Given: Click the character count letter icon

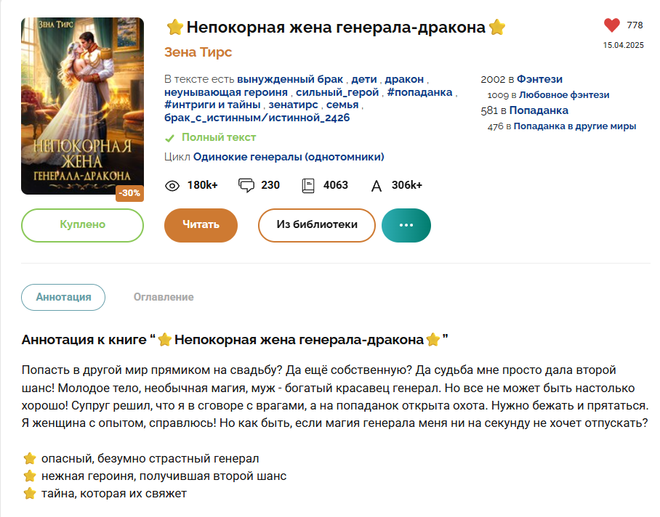Looking at the screenshot, I should (x=377, y=186).
